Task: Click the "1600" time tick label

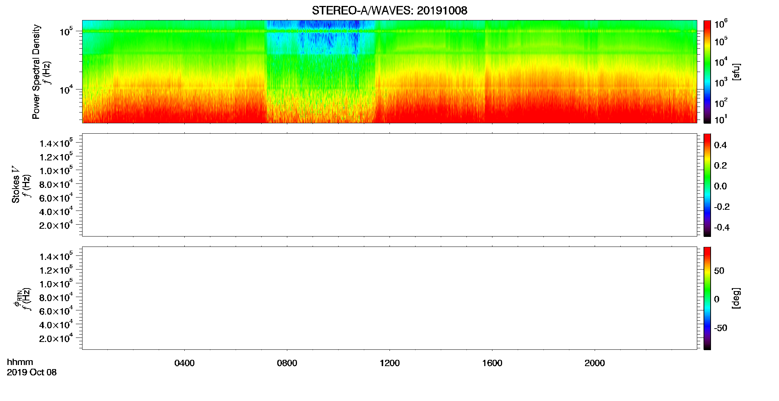Action: point(492,363)
